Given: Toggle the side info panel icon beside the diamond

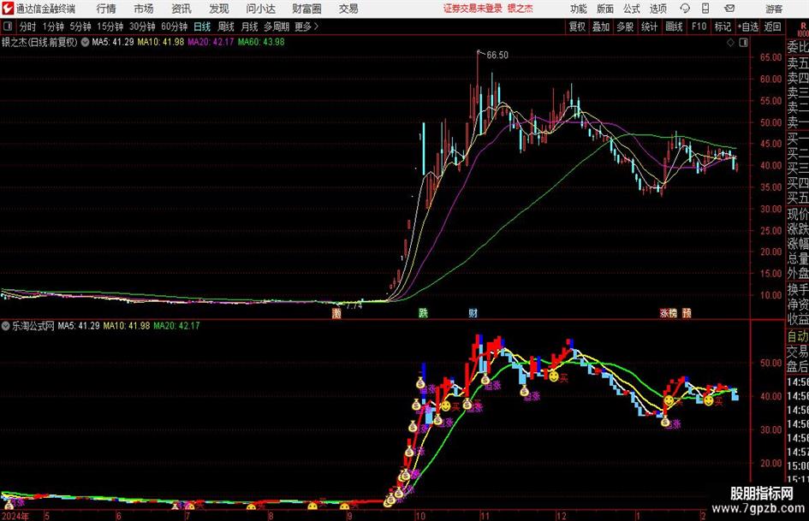Looking at the screenshot, I should [x=743, y=43].
